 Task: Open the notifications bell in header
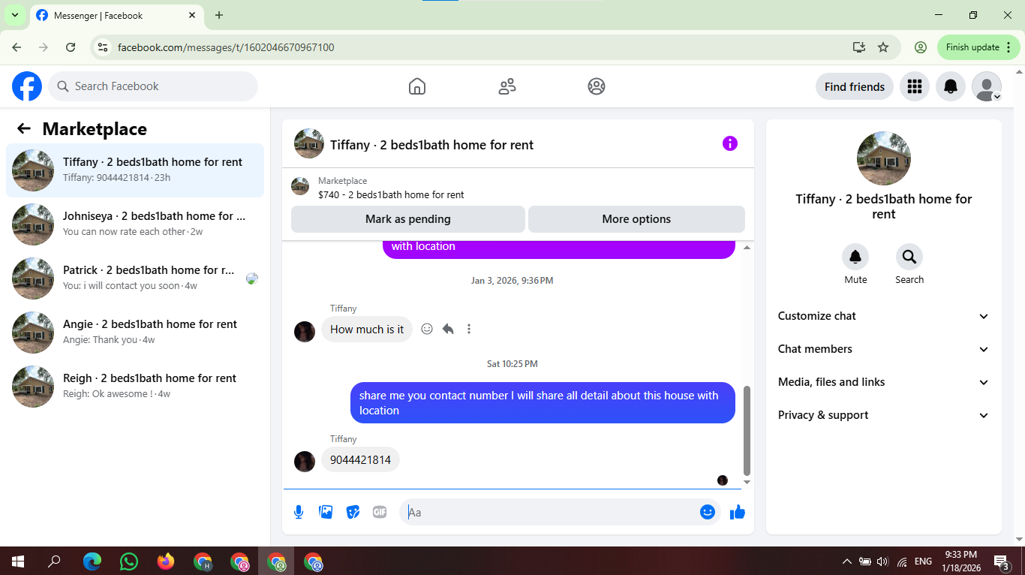tap(951, 86)
